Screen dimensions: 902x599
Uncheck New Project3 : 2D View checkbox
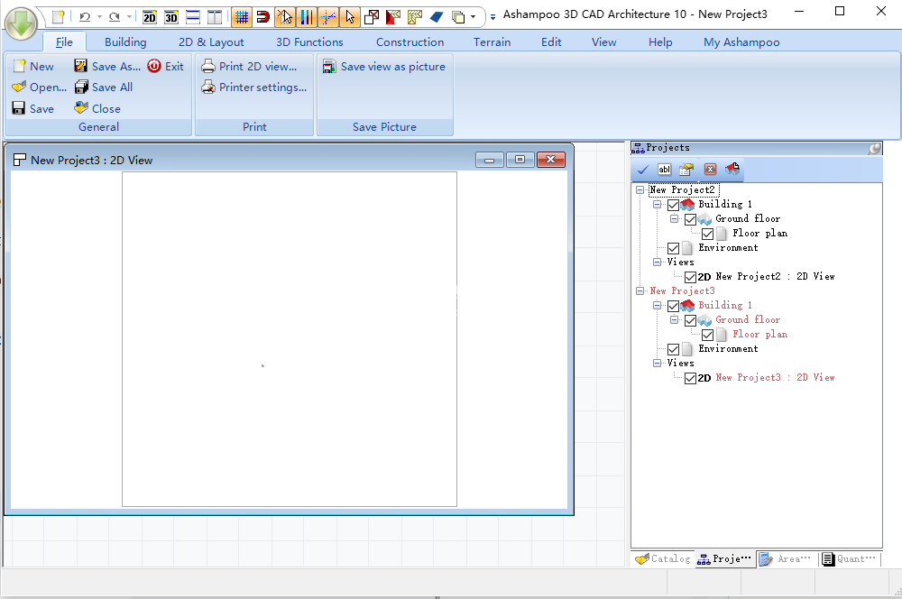[x=690, y=378]
